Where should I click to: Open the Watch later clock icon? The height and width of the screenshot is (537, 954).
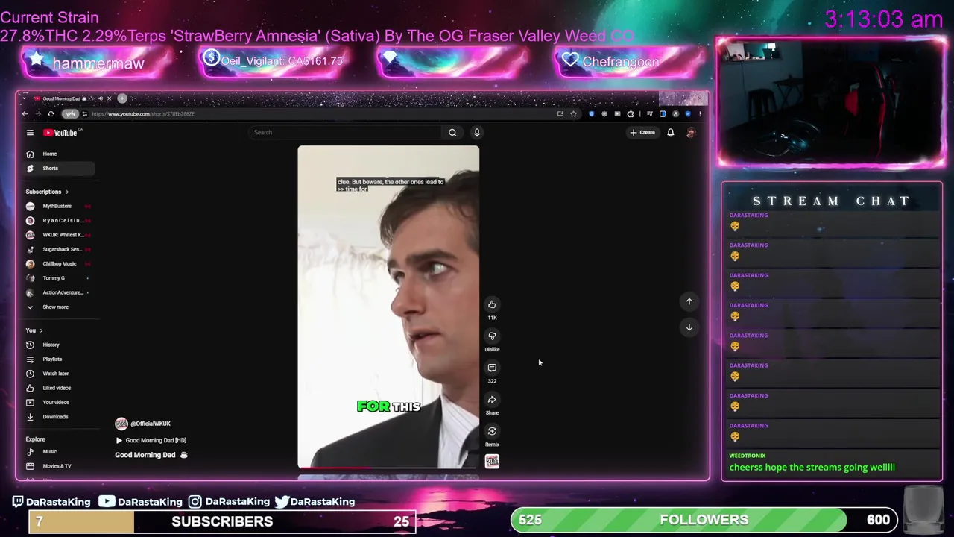click(30, 374)
